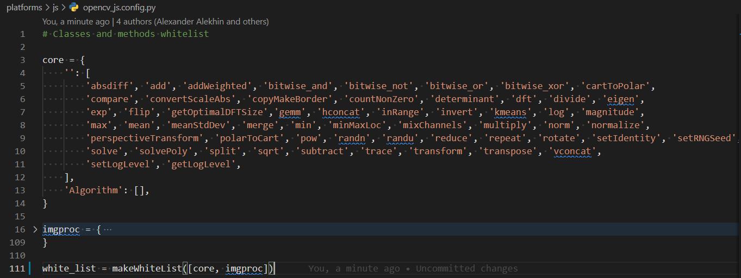
Task: Click 'imgproc' variable name on line 16
Action: (x=61, y=229)
